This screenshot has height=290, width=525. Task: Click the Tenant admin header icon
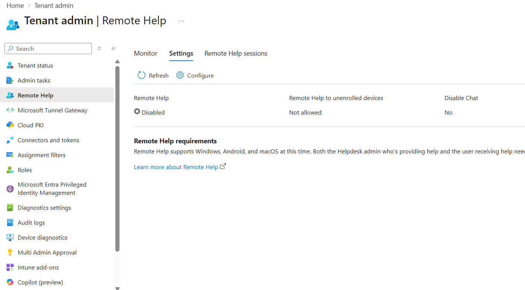pyautogui.click(x=13, y=24)
